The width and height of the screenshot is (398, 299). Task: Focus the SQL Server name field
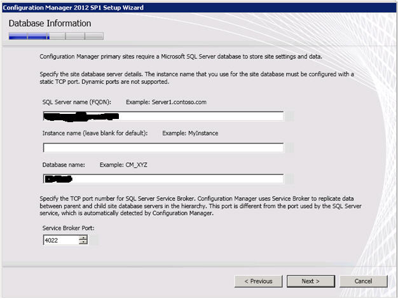point(163,116)
